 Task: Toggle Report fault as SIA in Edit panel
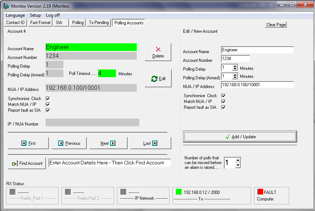click(x=223, y=107)
